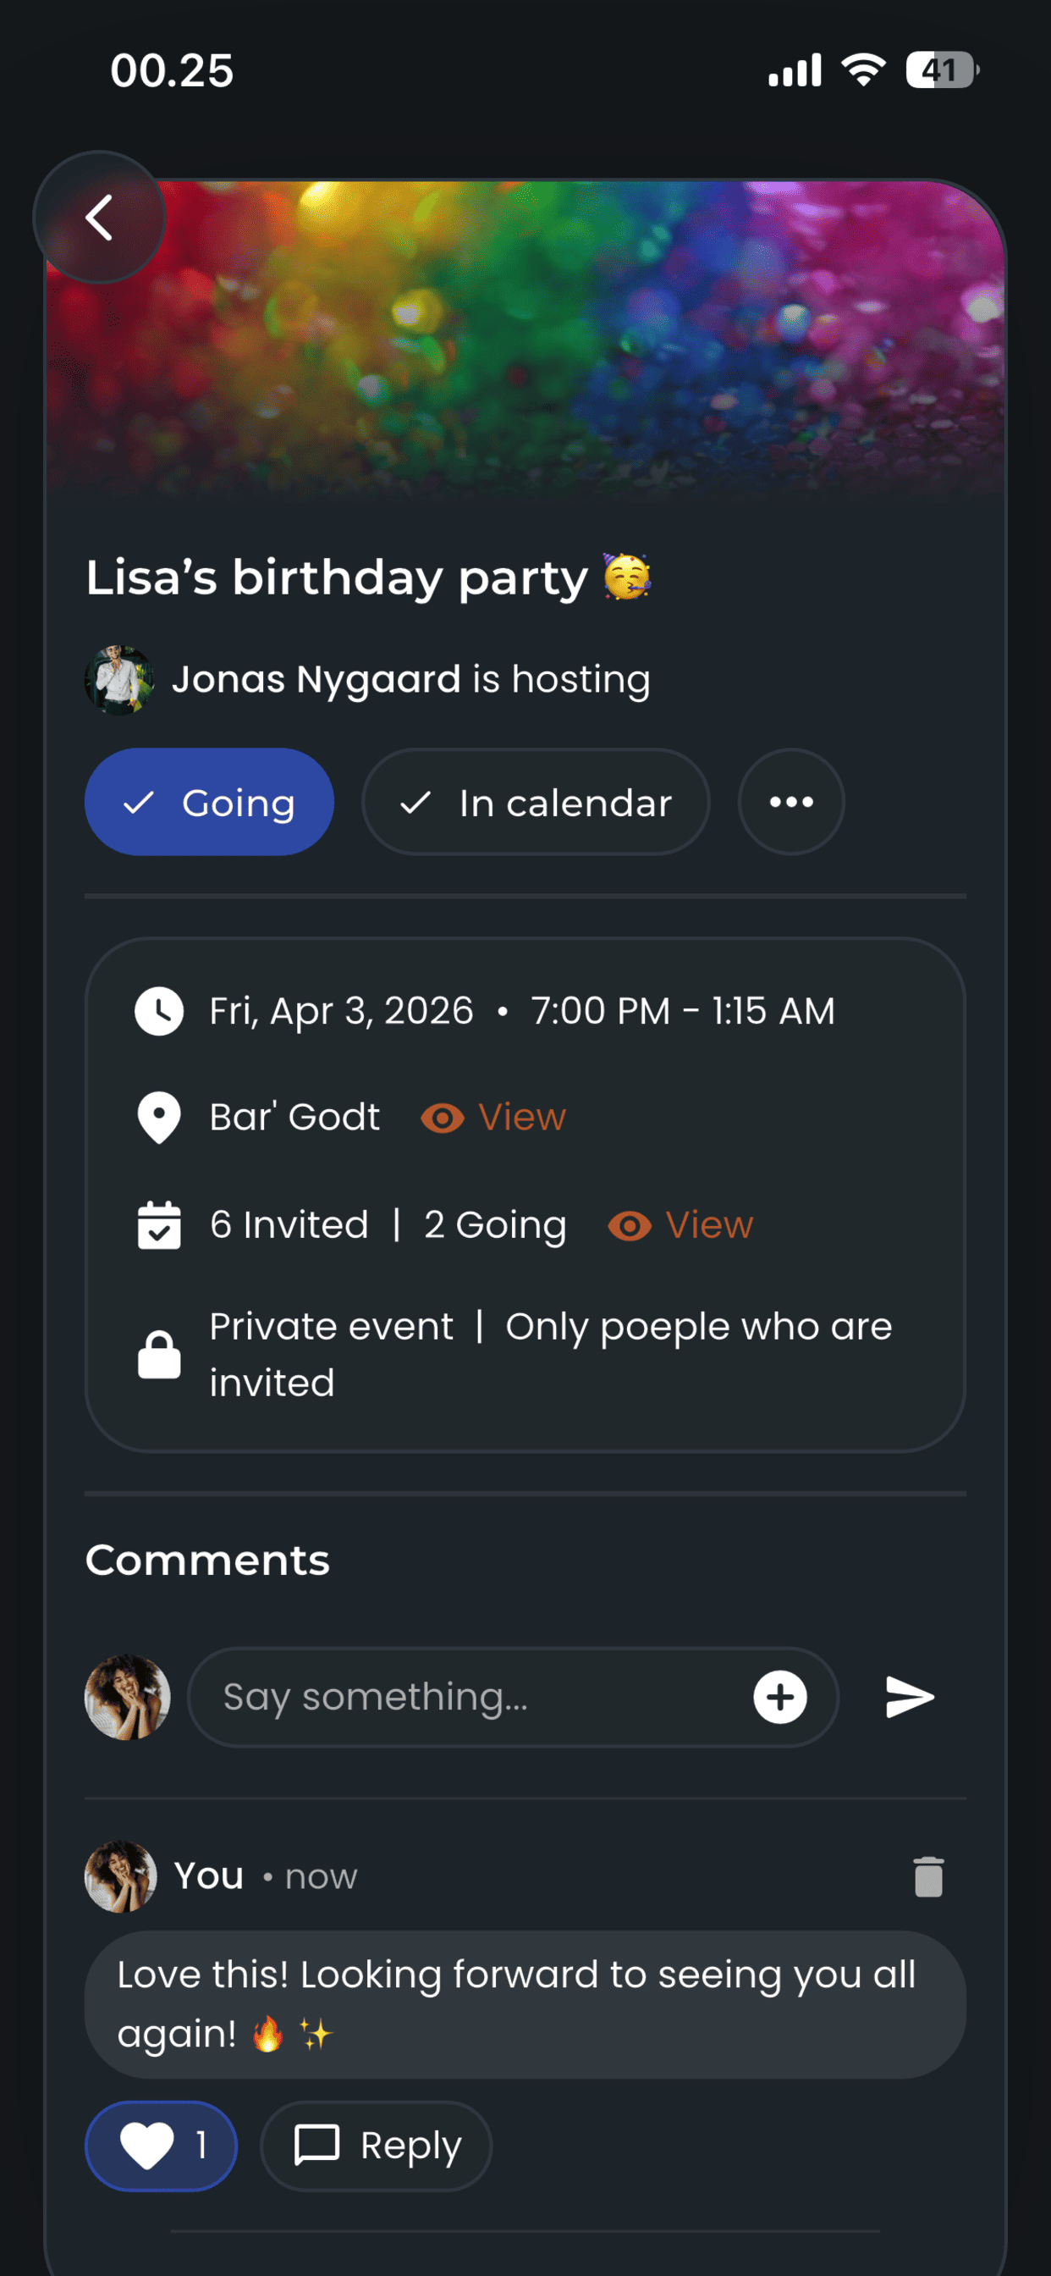Tap the battery indicator in status bar
Screen dimensions: 1051x2276
pos(942,69)
